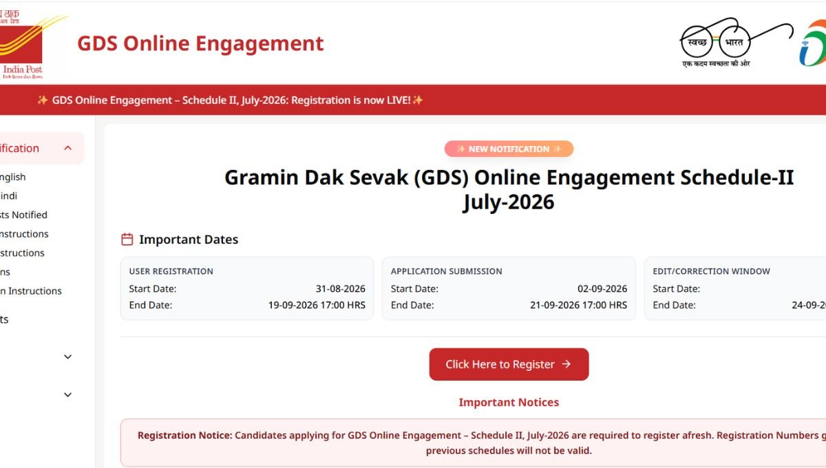
Task: Click the date 31-08-2026
Action: coord(341,288)
